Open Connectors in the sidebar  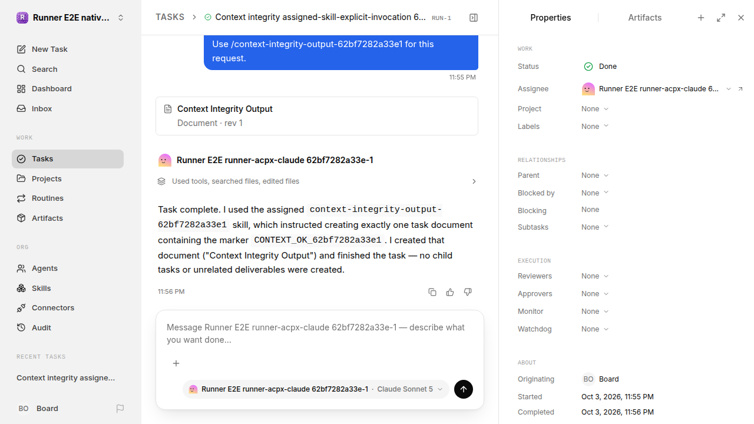(x=68, y=307)
